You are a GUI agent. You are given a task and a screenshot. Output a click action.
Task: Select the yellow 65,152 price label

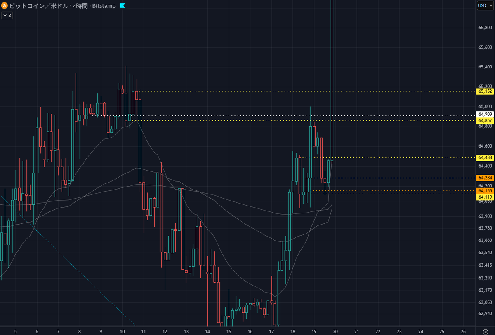485,91
